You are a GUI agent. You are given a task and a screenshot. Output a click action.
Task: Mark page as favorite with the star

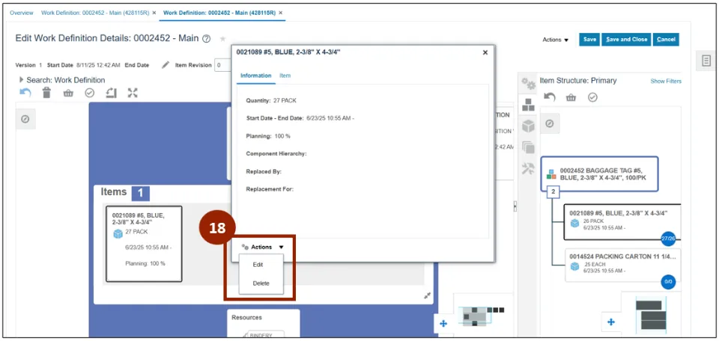[x=222, y=39]
